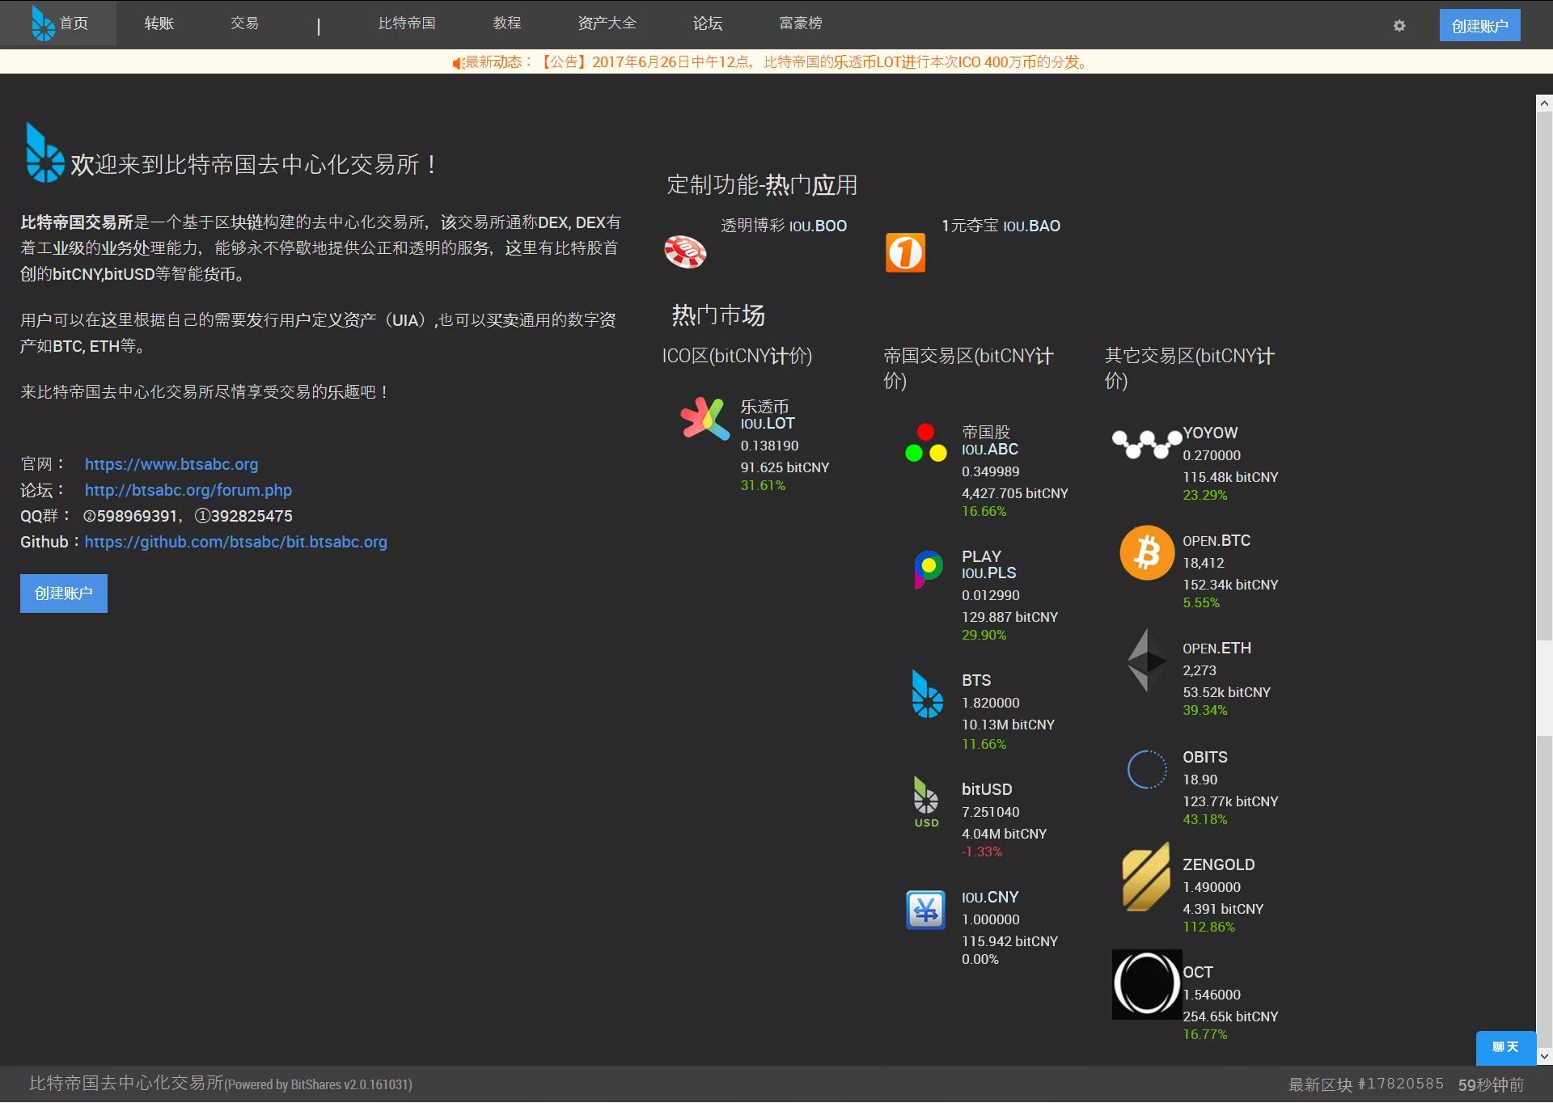
Task: Open the bitUSD market name
Action: [987, 789]
